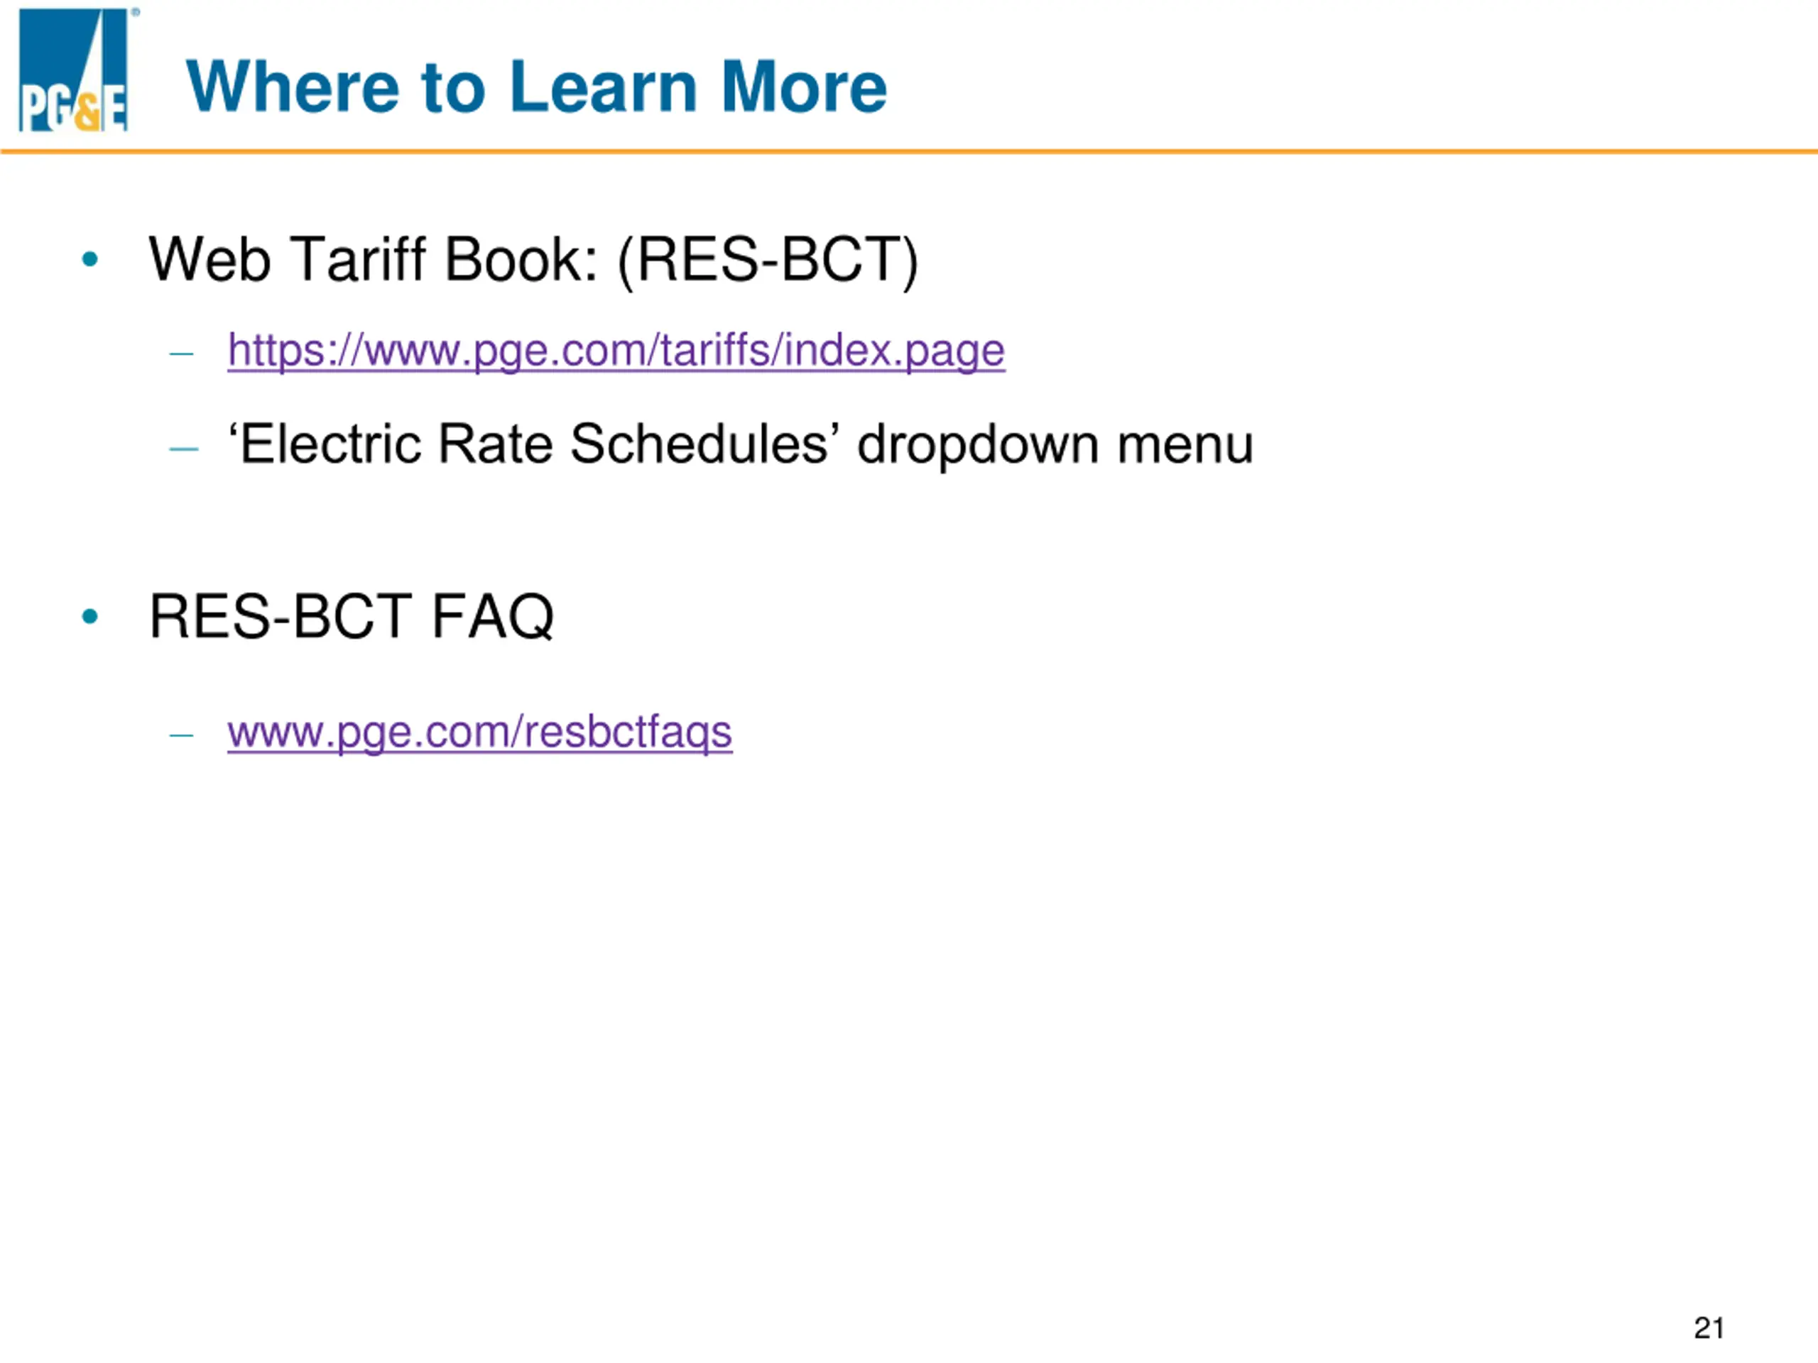The width and height of the screenshot is (1818, 1363).
Task: Click the words 'dropdown menu'
Action: coord(1055,444)
